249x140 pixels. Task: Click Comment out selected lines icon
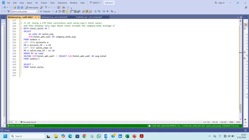point(95,11)
